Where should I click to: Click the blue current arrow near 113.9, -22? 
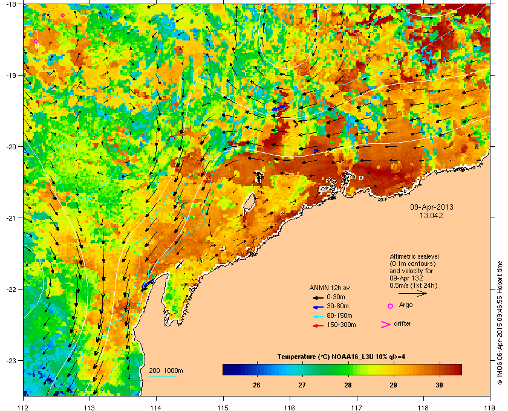click(147, 284)
